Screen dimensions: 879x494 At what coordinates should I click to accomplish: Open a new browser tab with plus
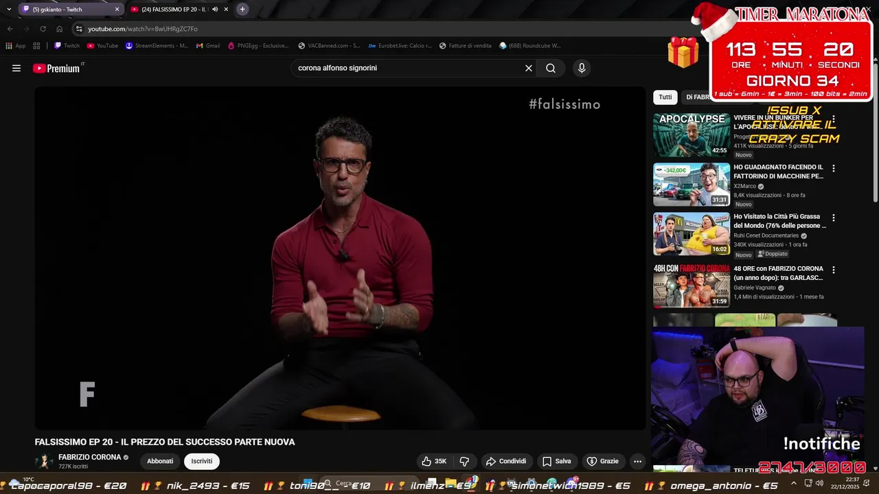(242, 9)
